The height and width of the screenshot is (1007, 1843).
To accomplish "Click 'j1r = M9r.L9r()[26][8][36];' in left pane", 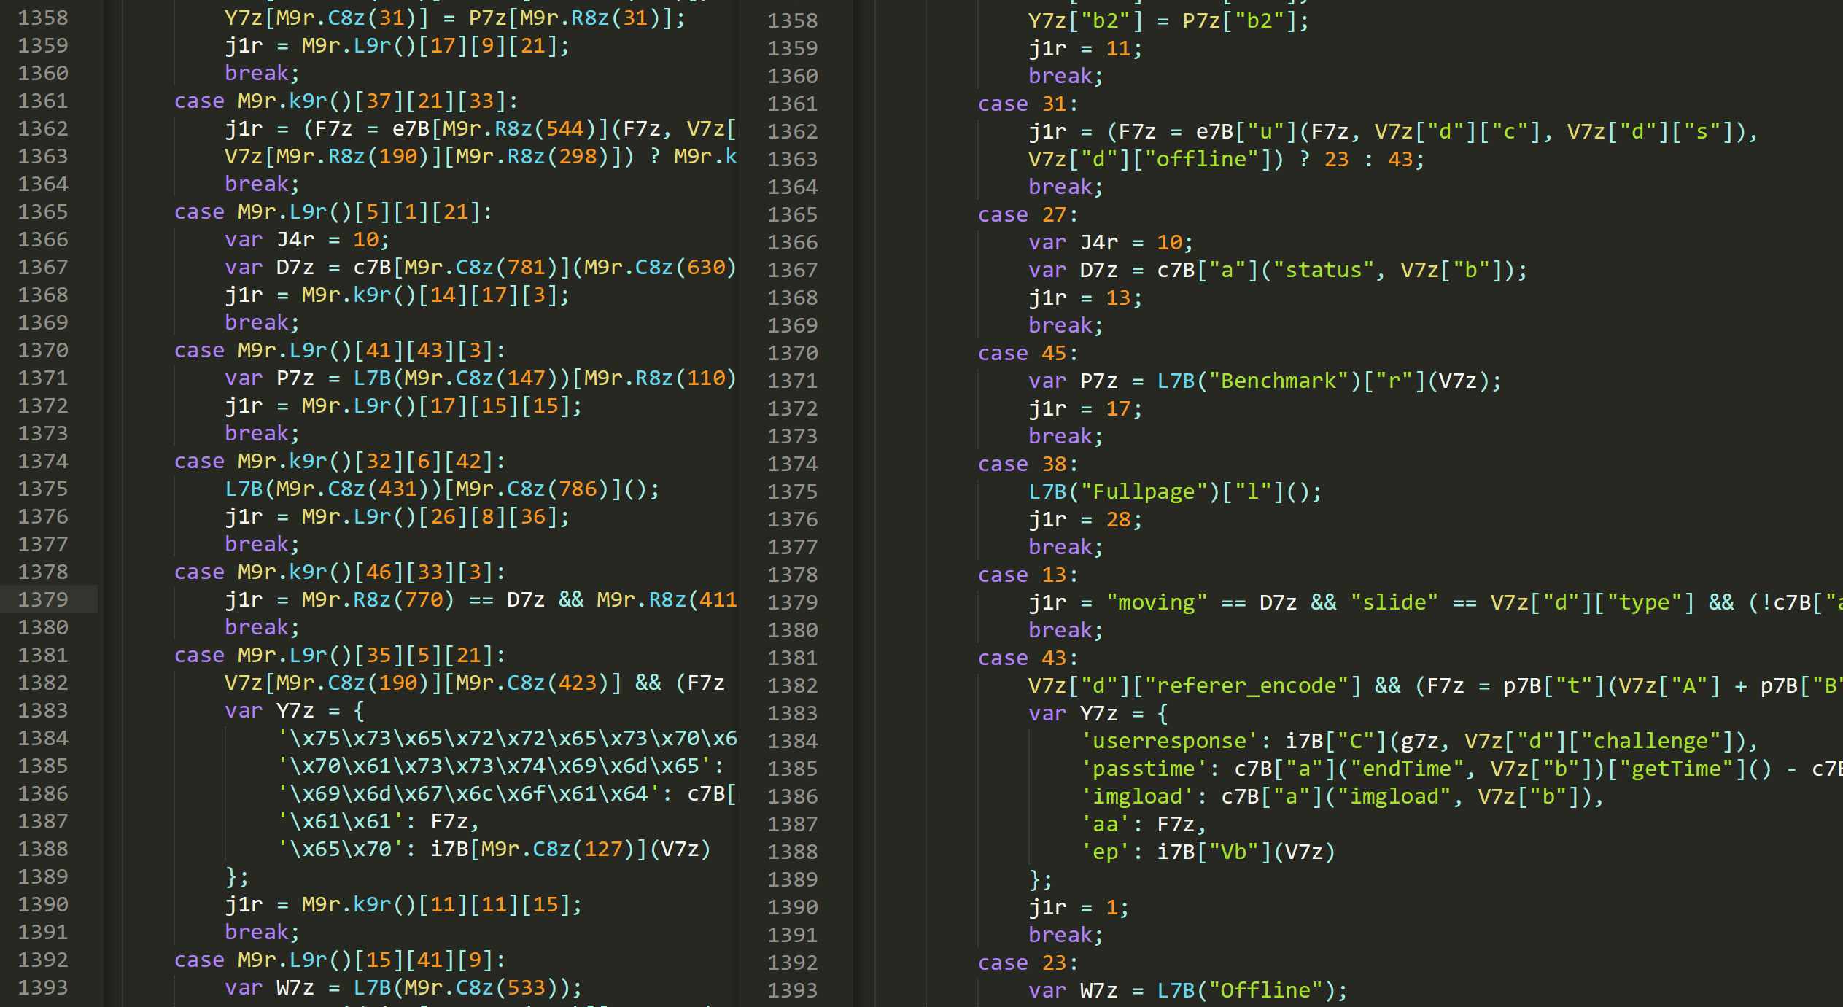I will 397,516.
